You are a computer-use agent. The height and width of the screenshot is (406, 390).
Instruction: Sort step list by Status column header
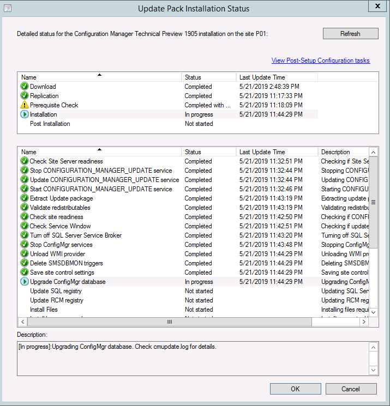pyautogui.click(x=209, y=152)
